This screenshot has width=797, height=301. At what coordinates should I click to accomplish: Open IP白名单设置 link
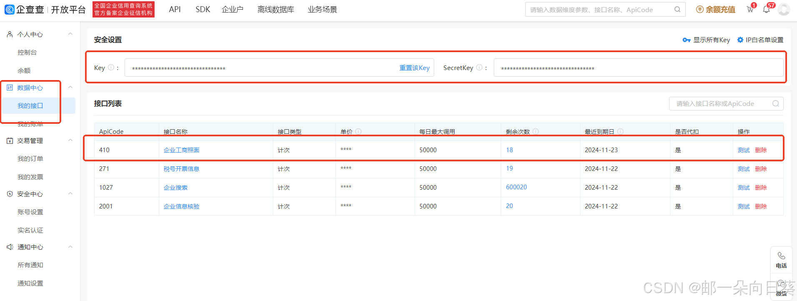pyautogui.click(x=765, y=40)
